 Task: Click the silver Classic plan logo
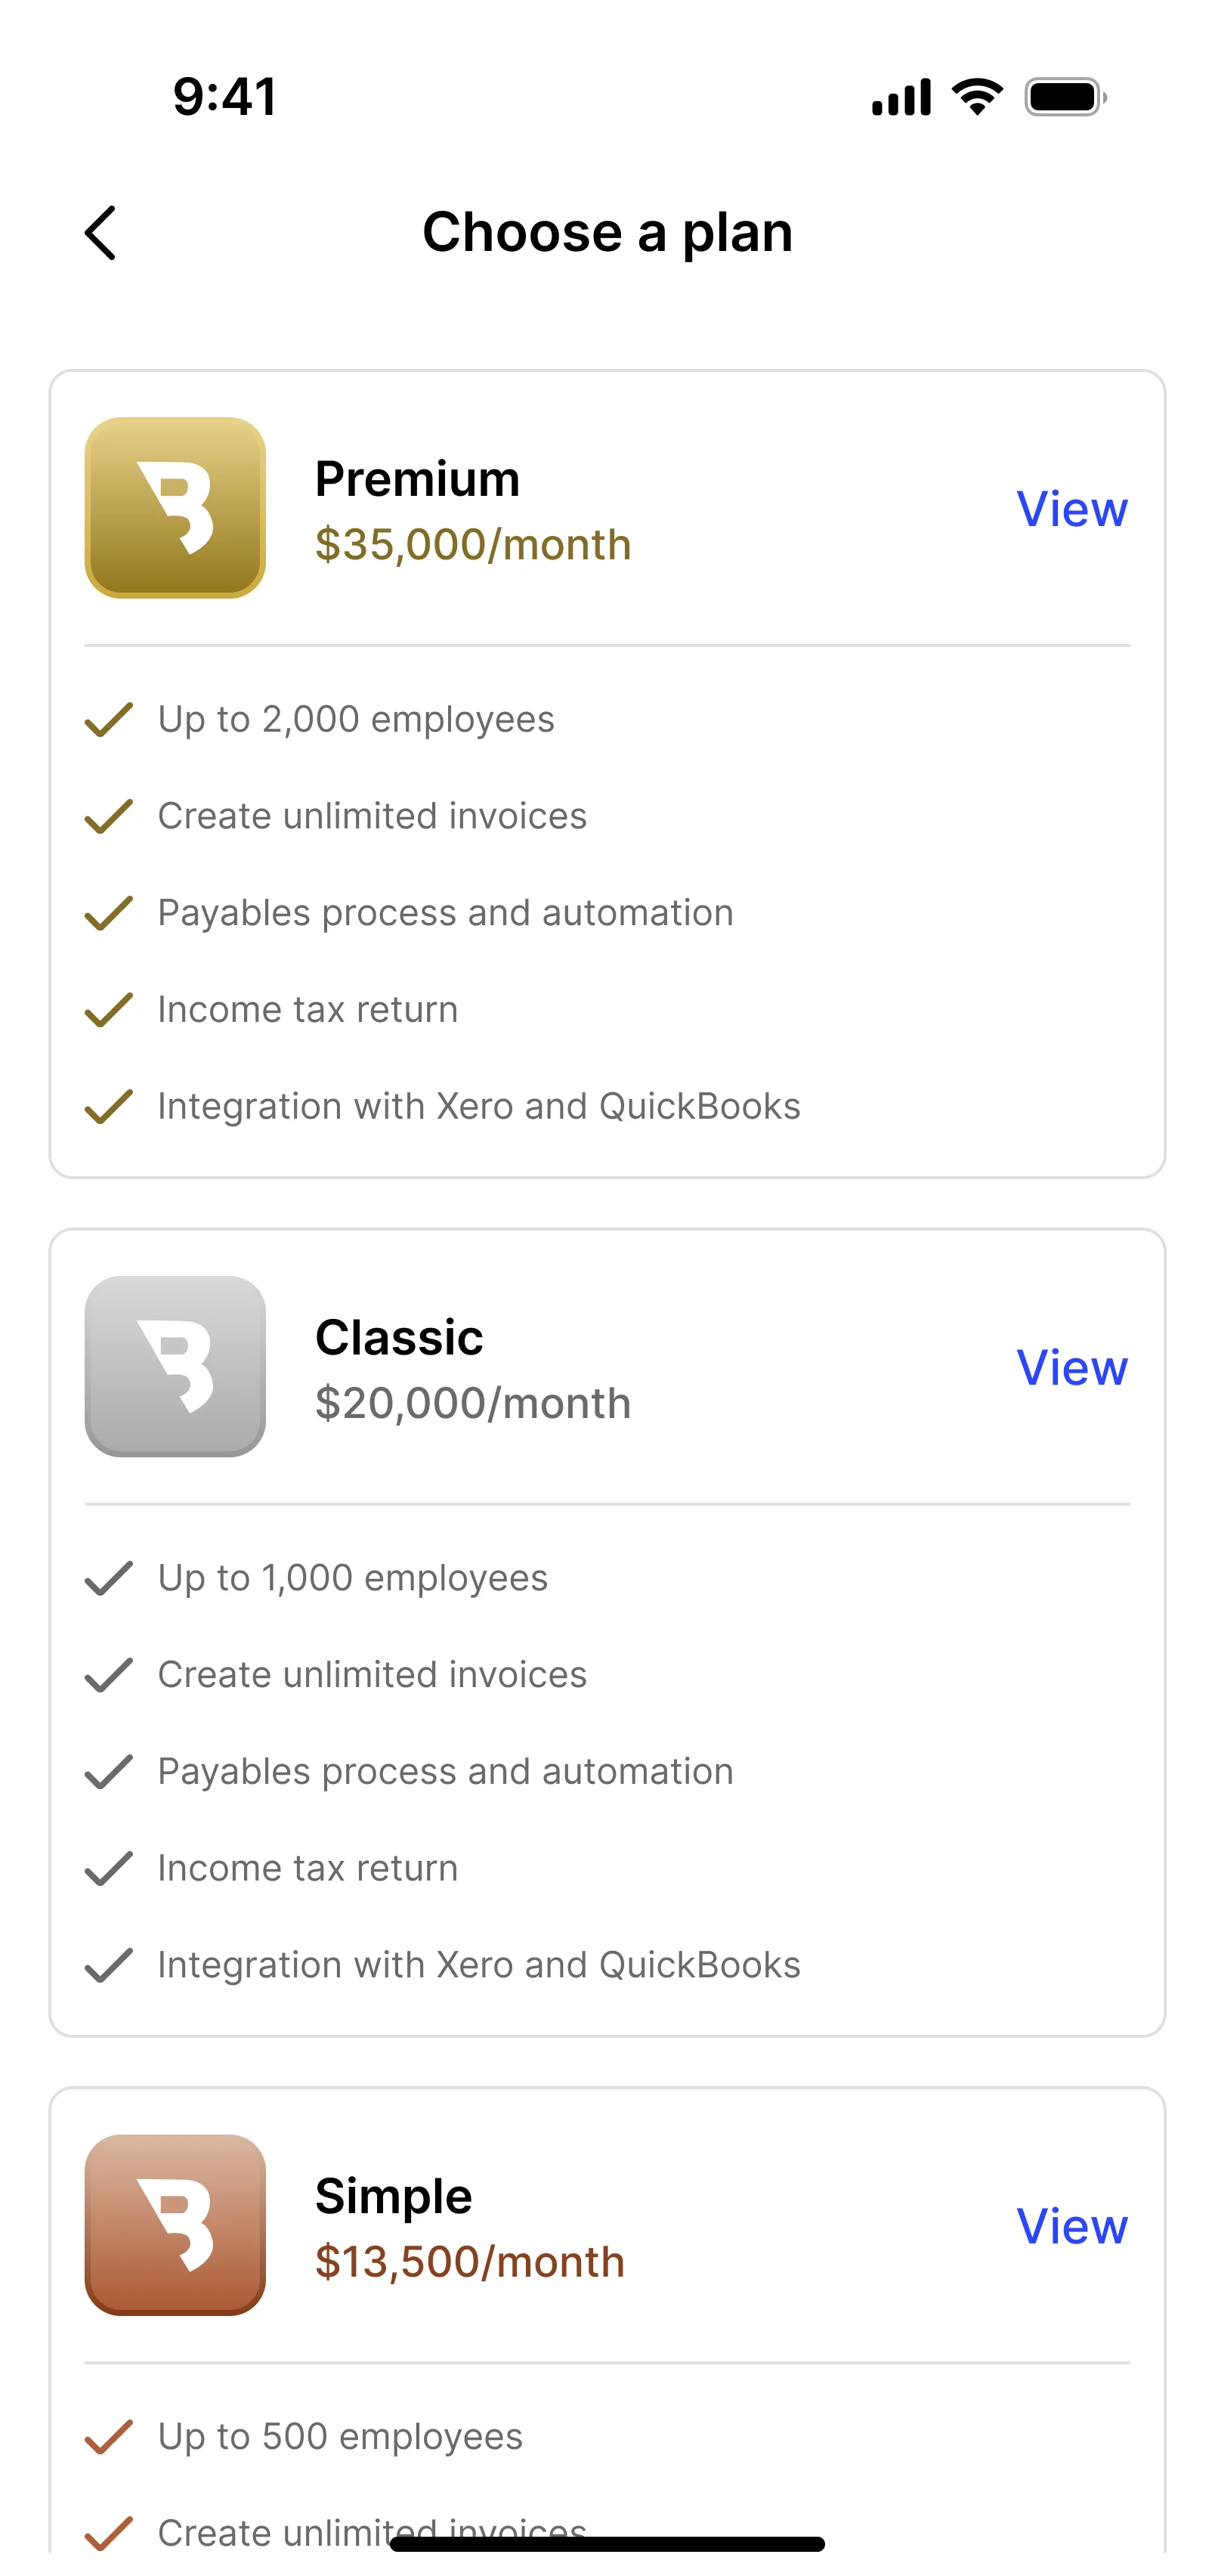175,1366
